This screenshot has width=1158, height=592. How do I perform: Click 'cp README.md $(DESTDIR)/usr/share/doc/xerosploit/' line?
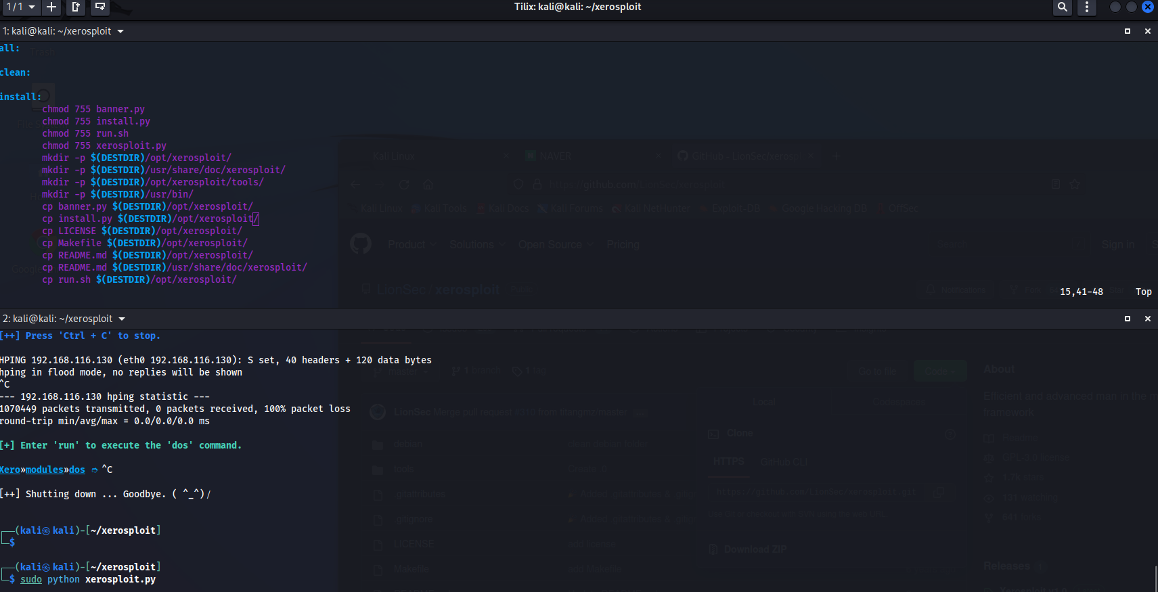click(175, 267)
